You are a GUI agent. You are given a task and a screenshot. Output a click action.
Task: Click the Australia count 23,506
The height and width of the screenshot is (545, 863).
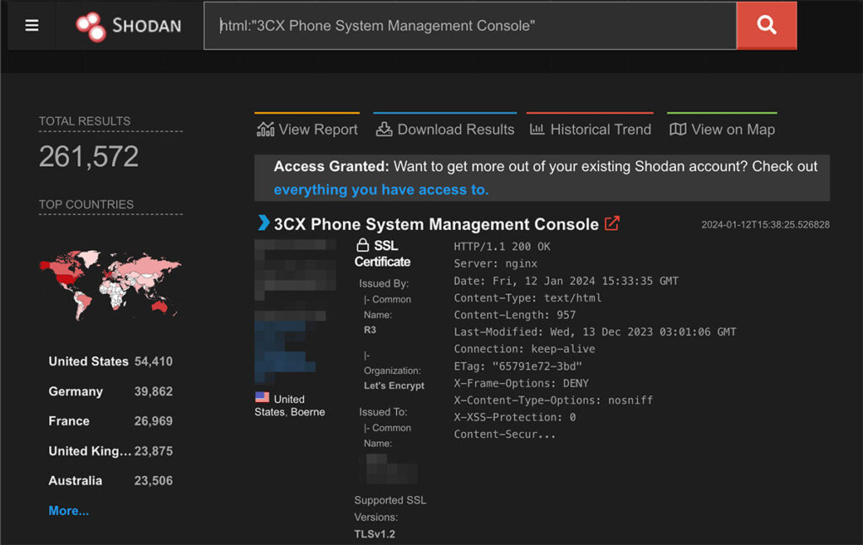(153, 481)
